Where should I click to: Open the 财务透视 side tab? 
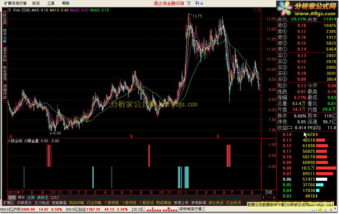tap(5, 73)
